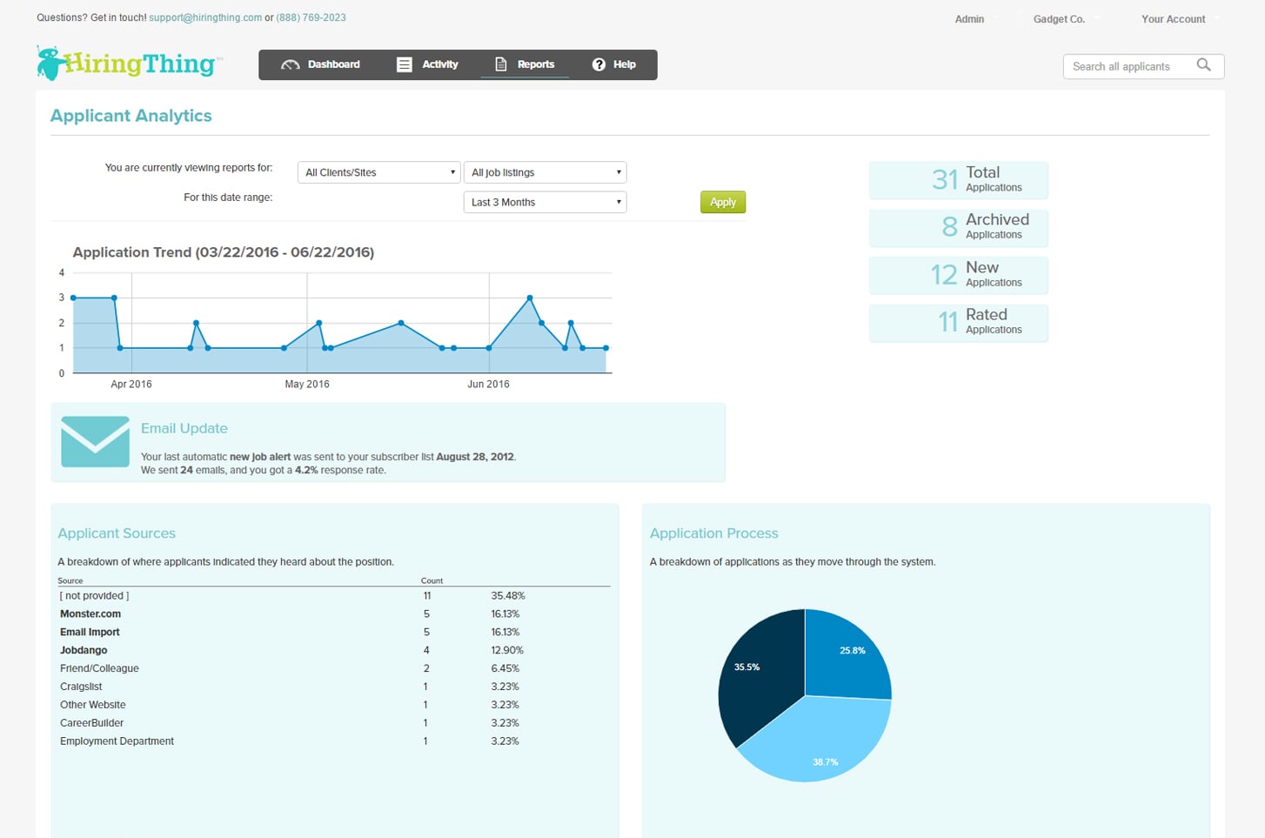Open the Activity tab
Screen dimensions: 1265x838
[x=427, y=64]
